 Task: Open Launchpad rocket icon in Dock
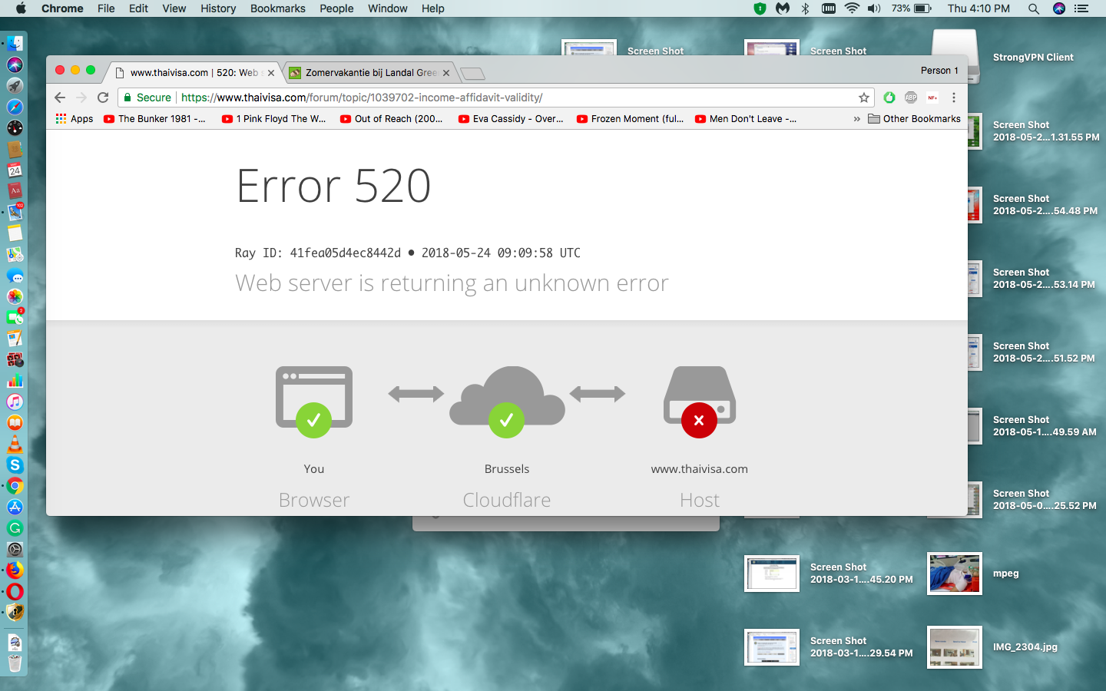point(15,86)
